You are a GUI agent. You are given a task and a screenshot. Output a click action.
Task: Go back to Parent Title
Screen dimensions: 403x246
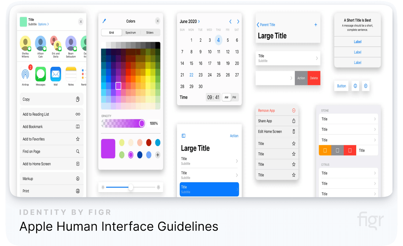click(x=266, y=25)
